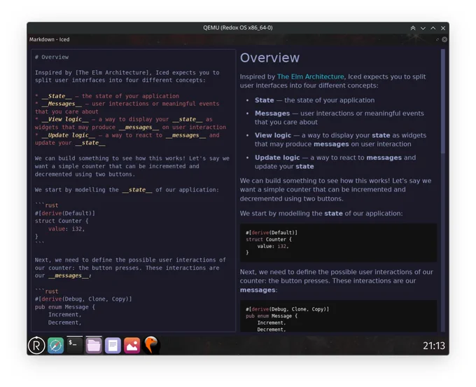The height and width of the screenshot is (387, 476).
Task: Launch the text editor document icon
Action: pos(113,346)
